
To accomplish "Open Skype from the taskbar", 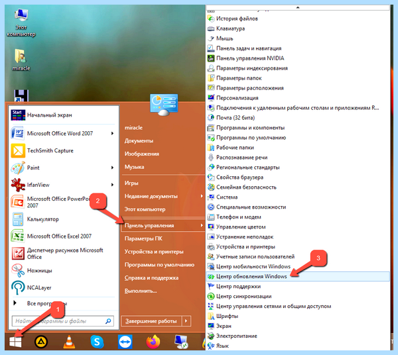I will coord(97,342).
